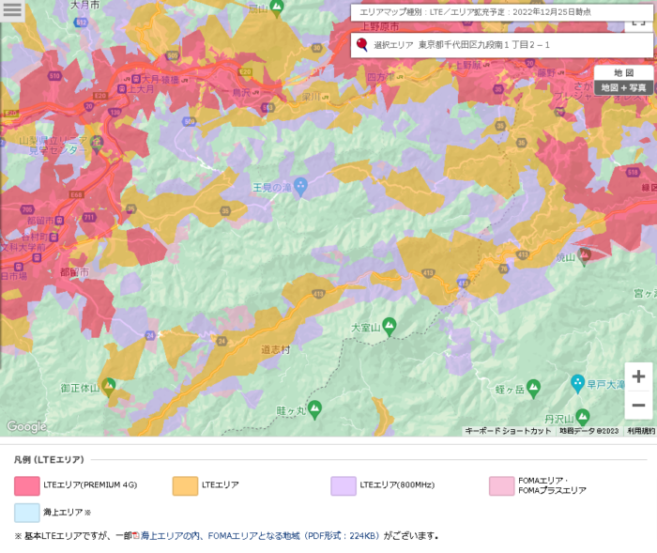657x553 pixels.
Task: Select the 蛭ヶ岳 mountain marker
Action: (x=533, y=389)
